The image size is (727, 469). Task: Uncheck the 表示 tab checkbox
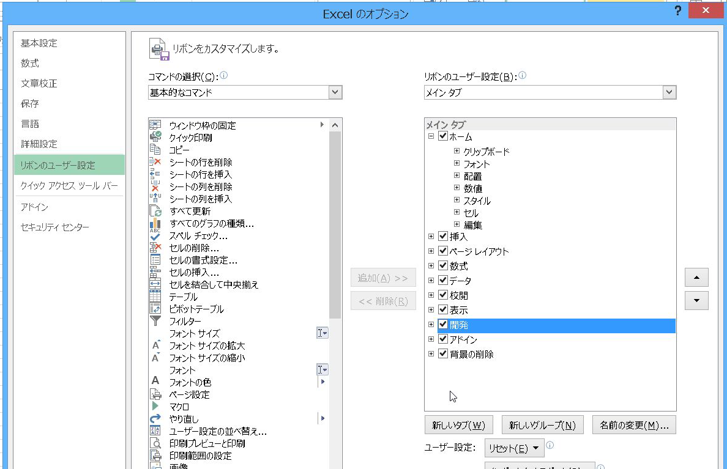point(443,309)
